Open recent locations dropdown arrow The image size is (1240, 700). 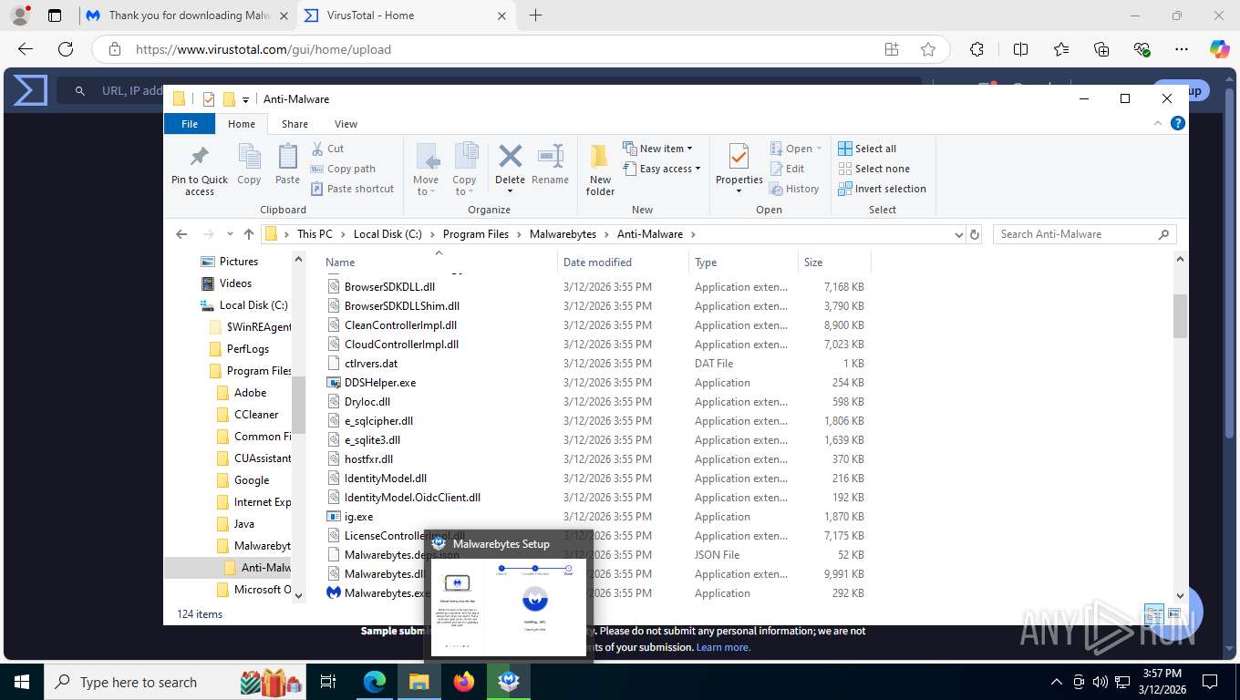point(230,234)
